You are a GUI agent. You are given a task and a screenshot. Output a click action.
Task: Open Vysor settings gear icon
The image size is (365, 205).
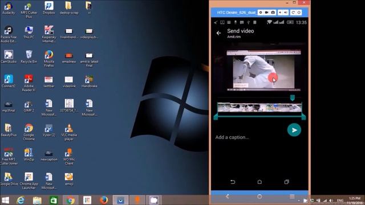(261, 13)
